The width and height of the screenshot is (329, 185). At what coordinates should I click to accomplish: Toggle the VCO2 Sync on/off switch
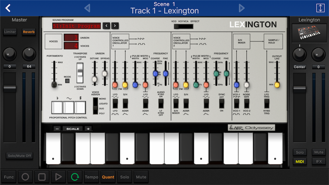tap(222, 103)
